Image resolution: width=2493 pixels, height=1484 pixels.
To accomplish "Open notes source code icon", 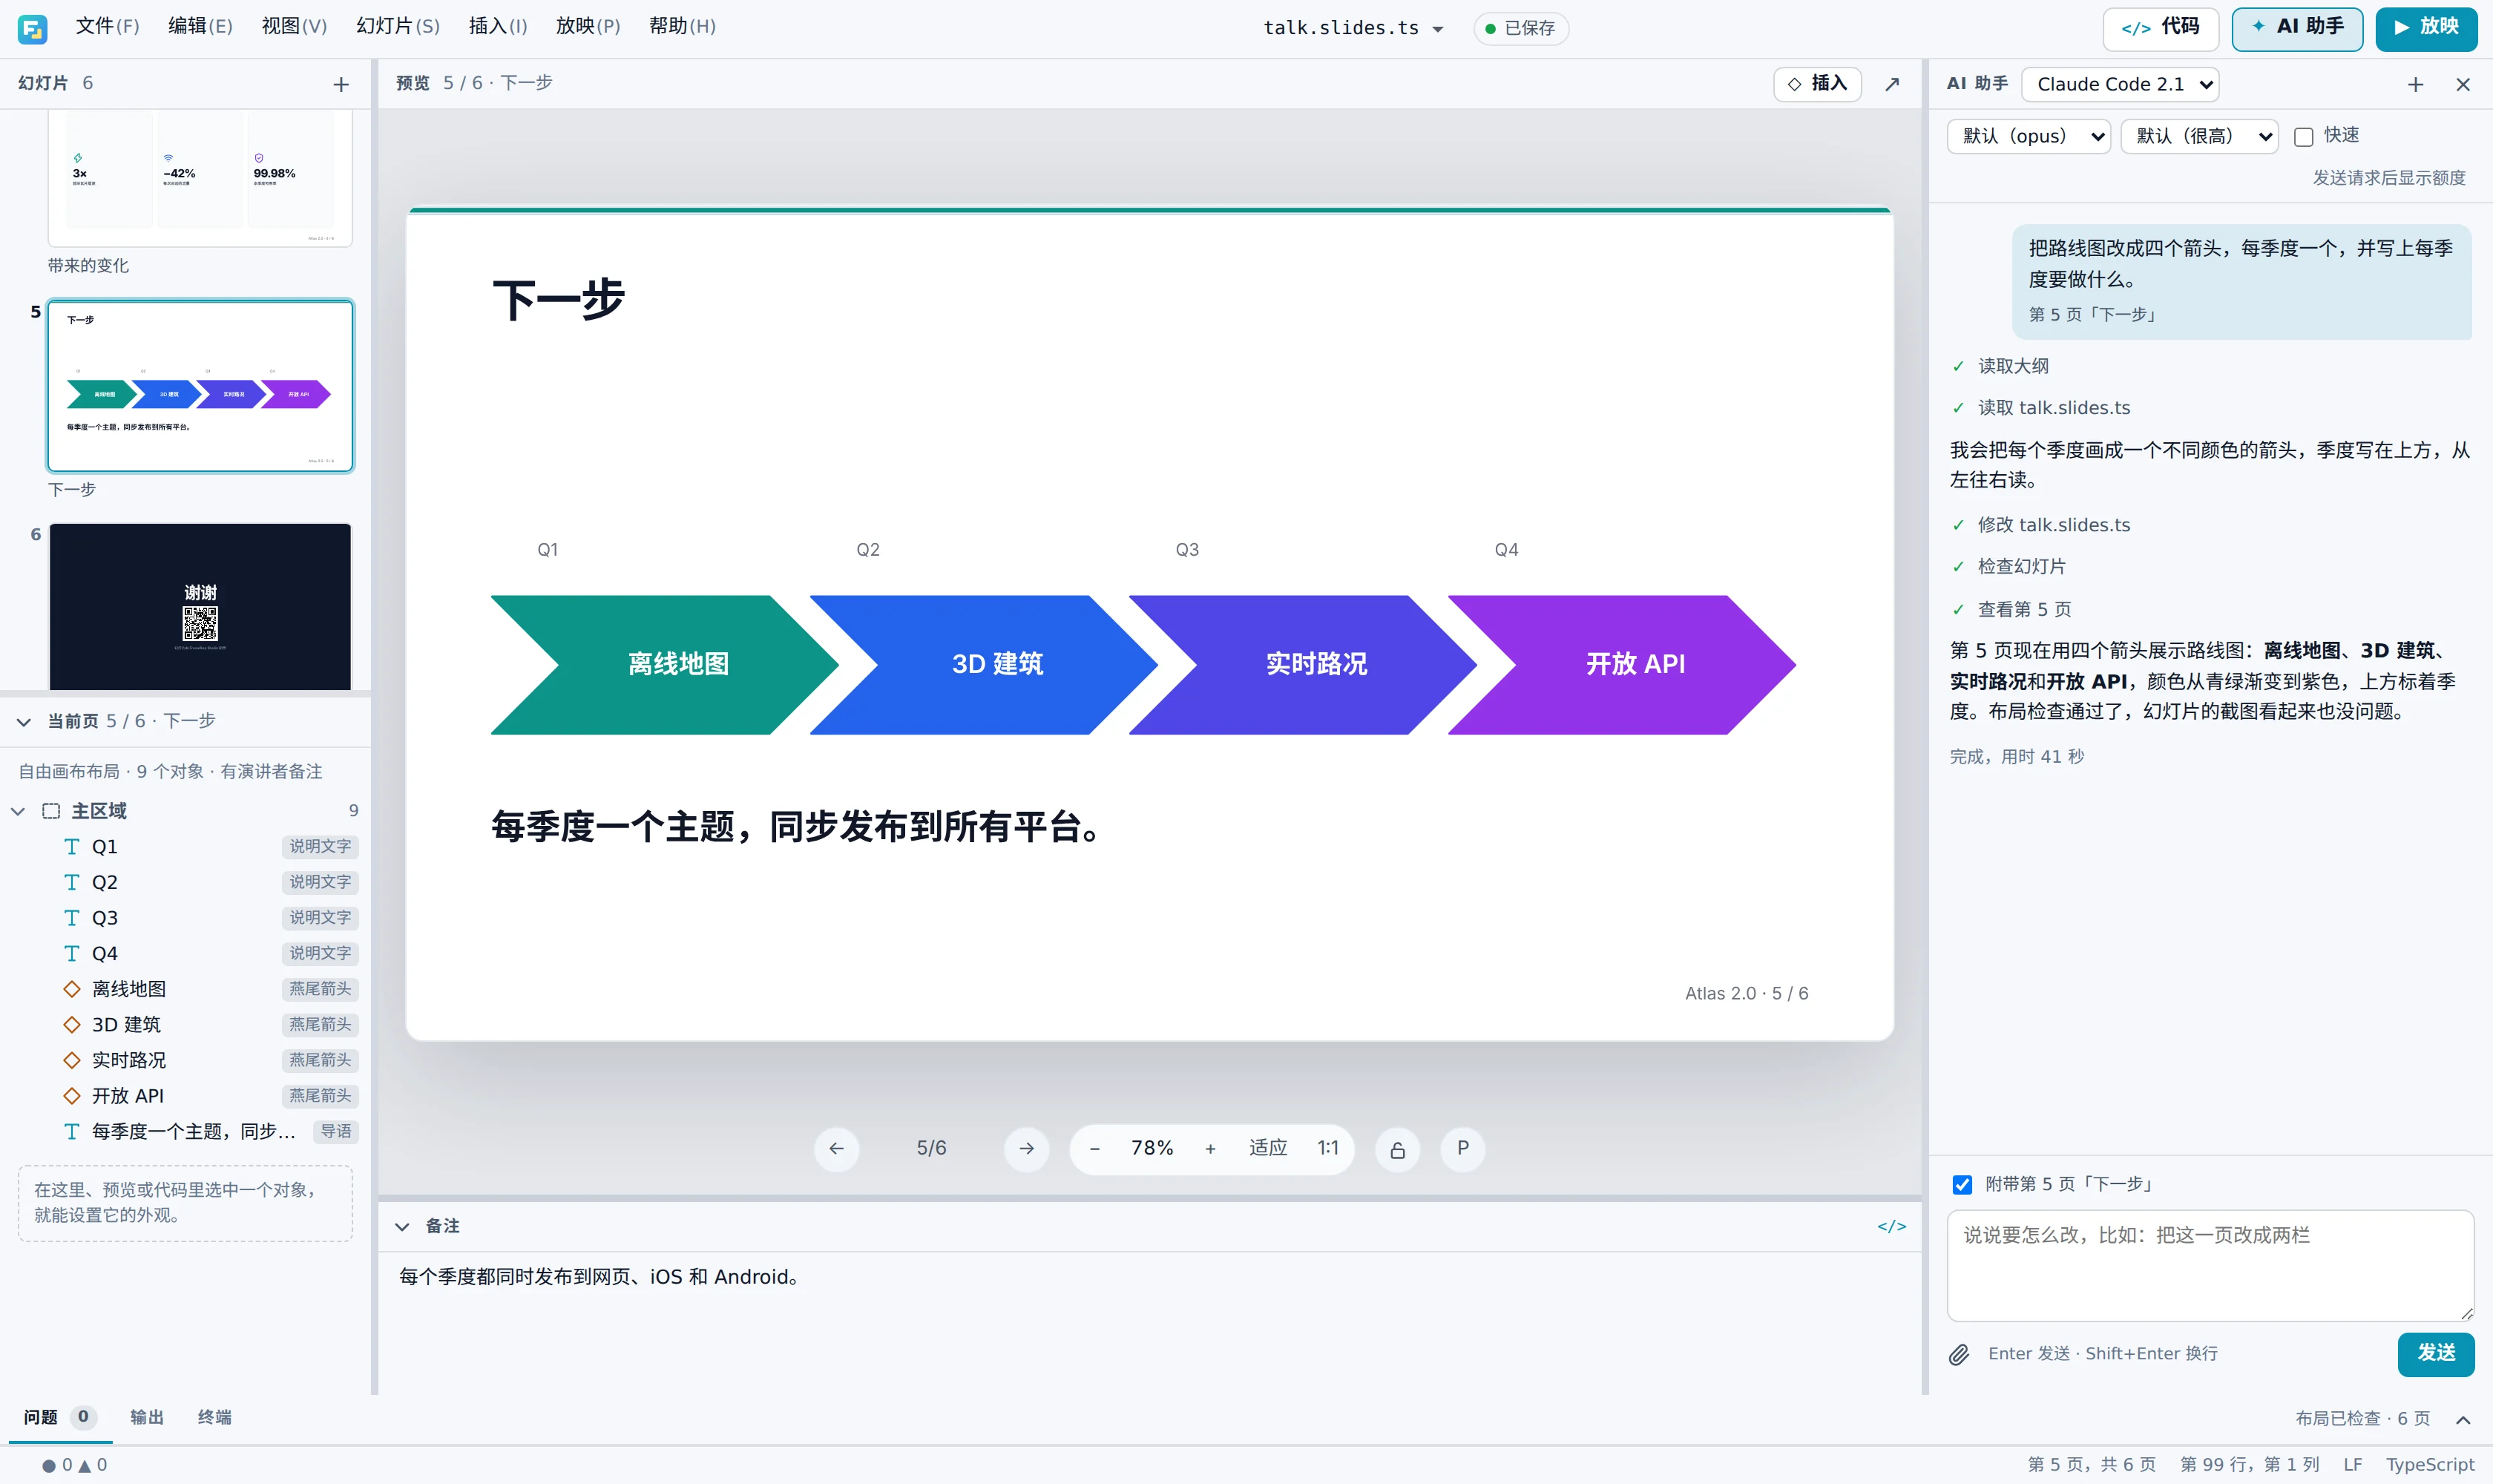I will [x=1891, y=1227].
